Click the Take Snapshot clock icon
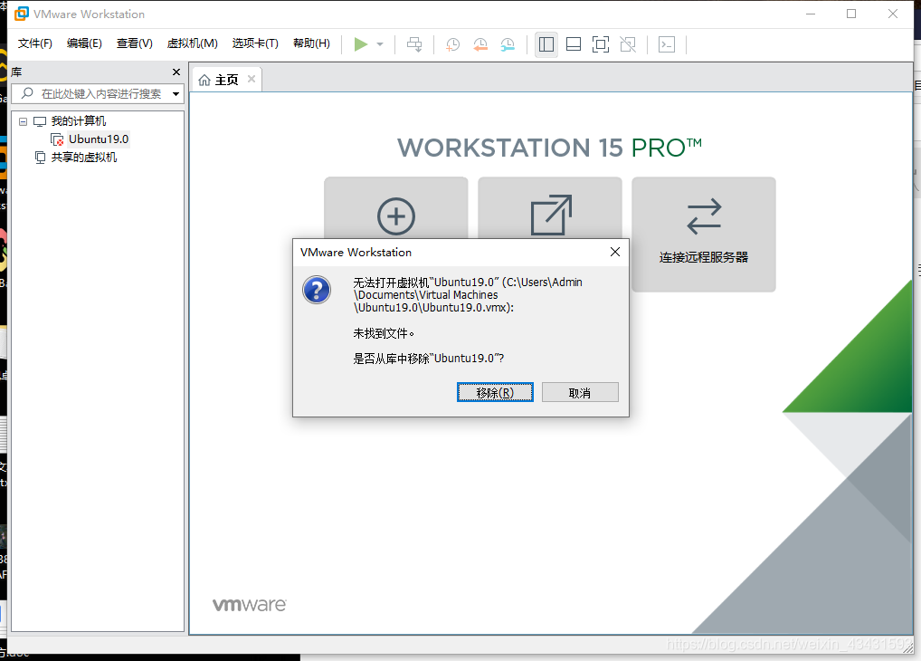The image size is (921, 661). 452,44
